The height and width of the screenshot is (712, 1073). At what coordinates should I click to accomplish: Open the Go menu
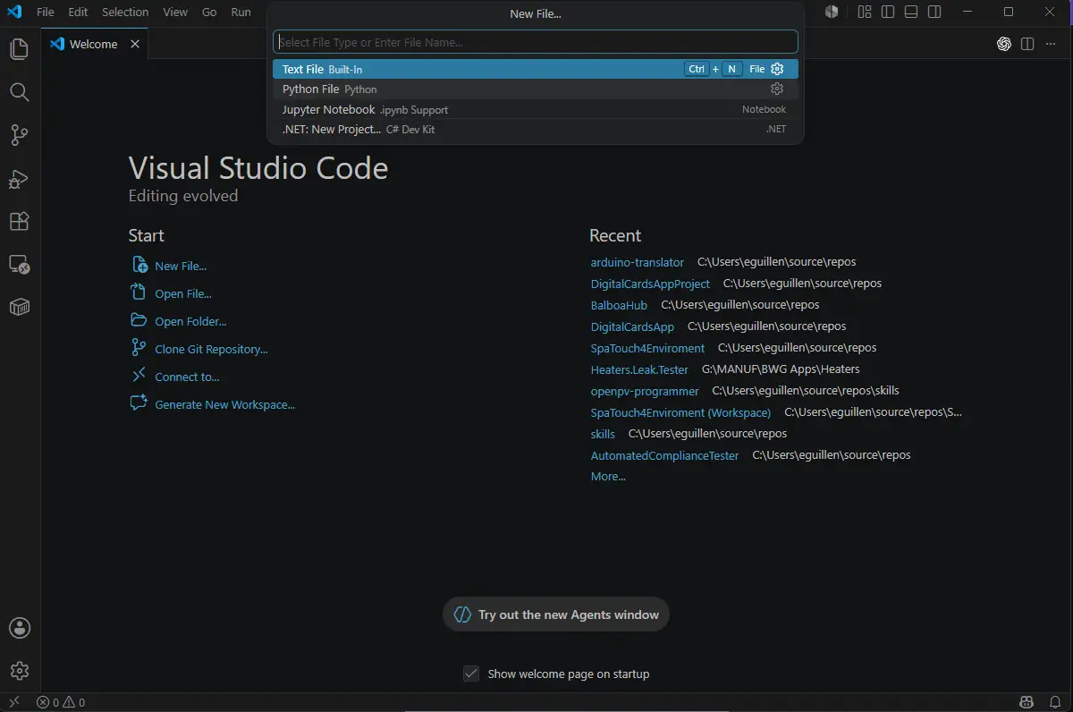tap(209, 13)
